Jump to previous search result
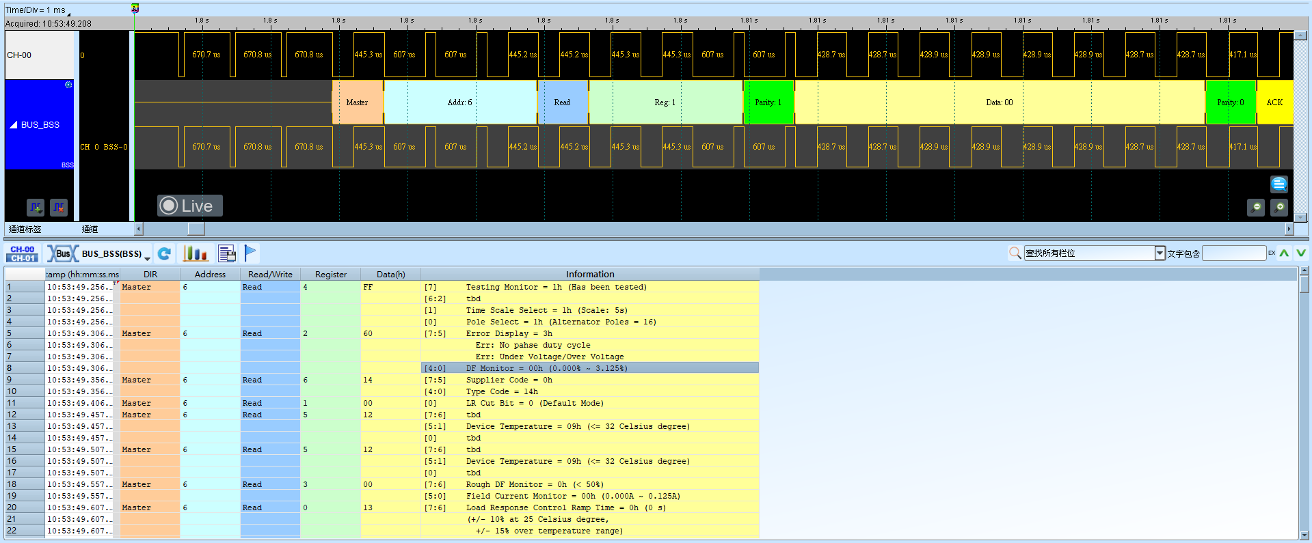This screenshot has width=1312, height=543. (1285, 253)
